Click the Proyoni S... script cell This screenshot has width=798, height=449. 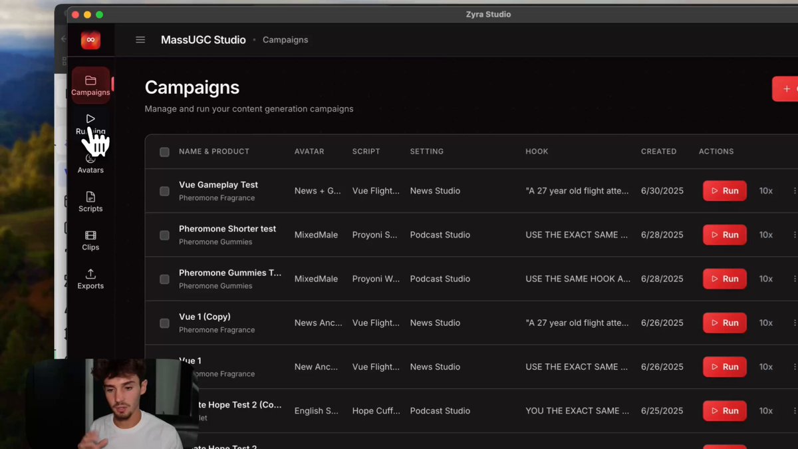click(375, 235)
